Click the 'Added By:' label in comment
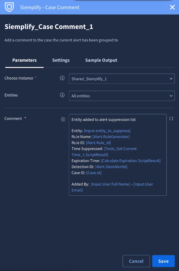The image size is (179, 271). click(80, 184)
